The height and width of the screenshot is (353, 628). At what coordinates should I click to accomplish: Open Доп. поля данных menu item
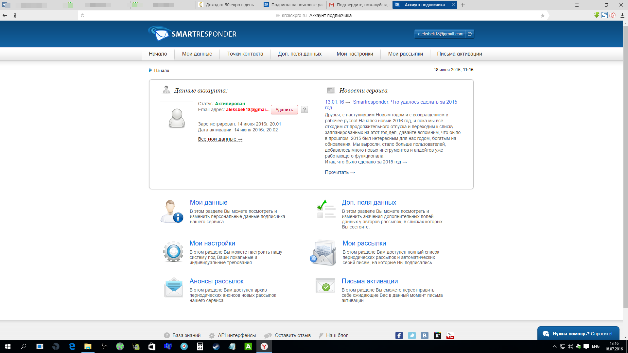point(300,54)
